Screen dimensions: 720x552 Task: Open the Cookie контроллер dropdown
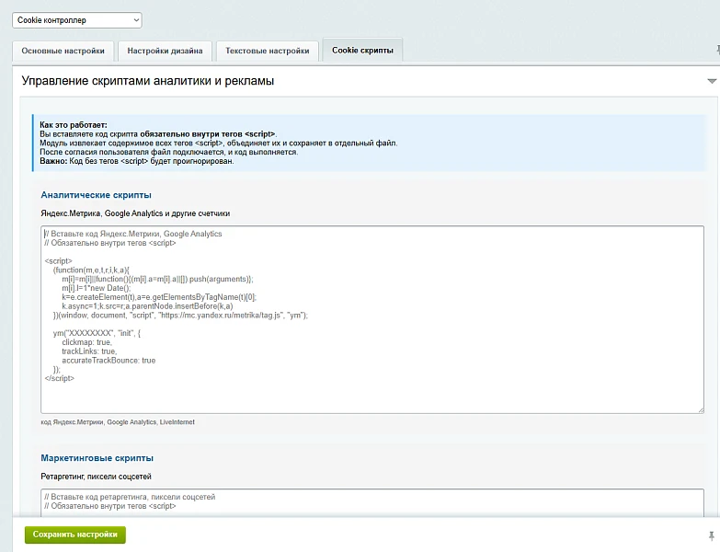coord(76,20)
